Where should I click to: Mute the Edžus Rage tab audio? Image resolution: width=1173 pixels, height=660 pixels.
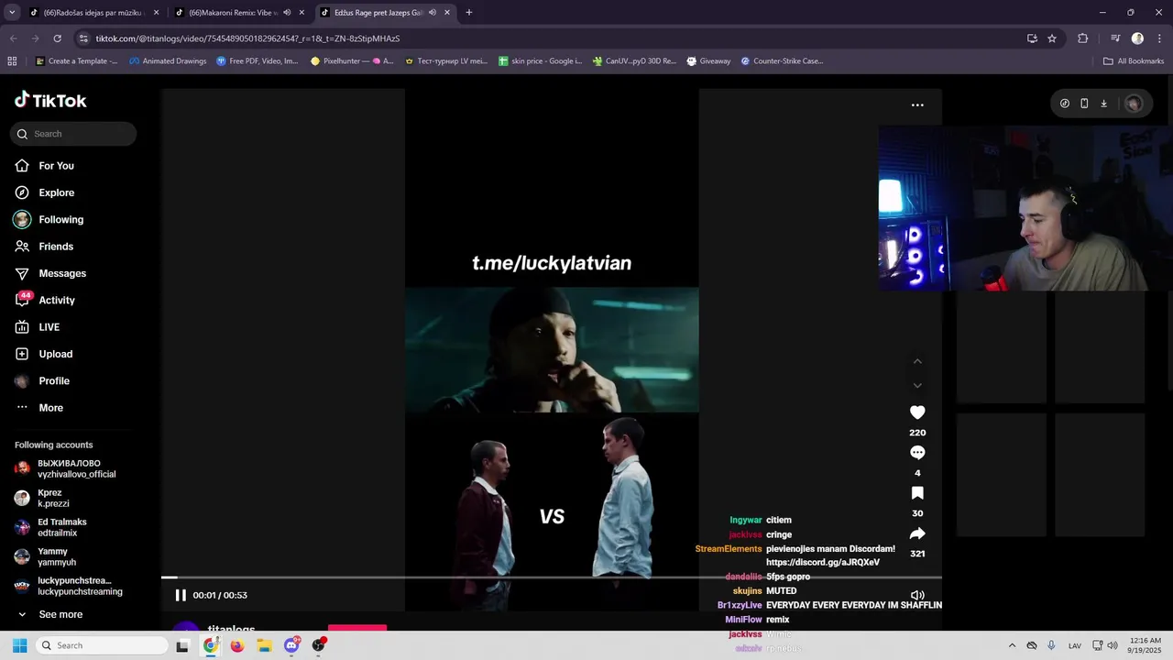click(x=432, y=13)
